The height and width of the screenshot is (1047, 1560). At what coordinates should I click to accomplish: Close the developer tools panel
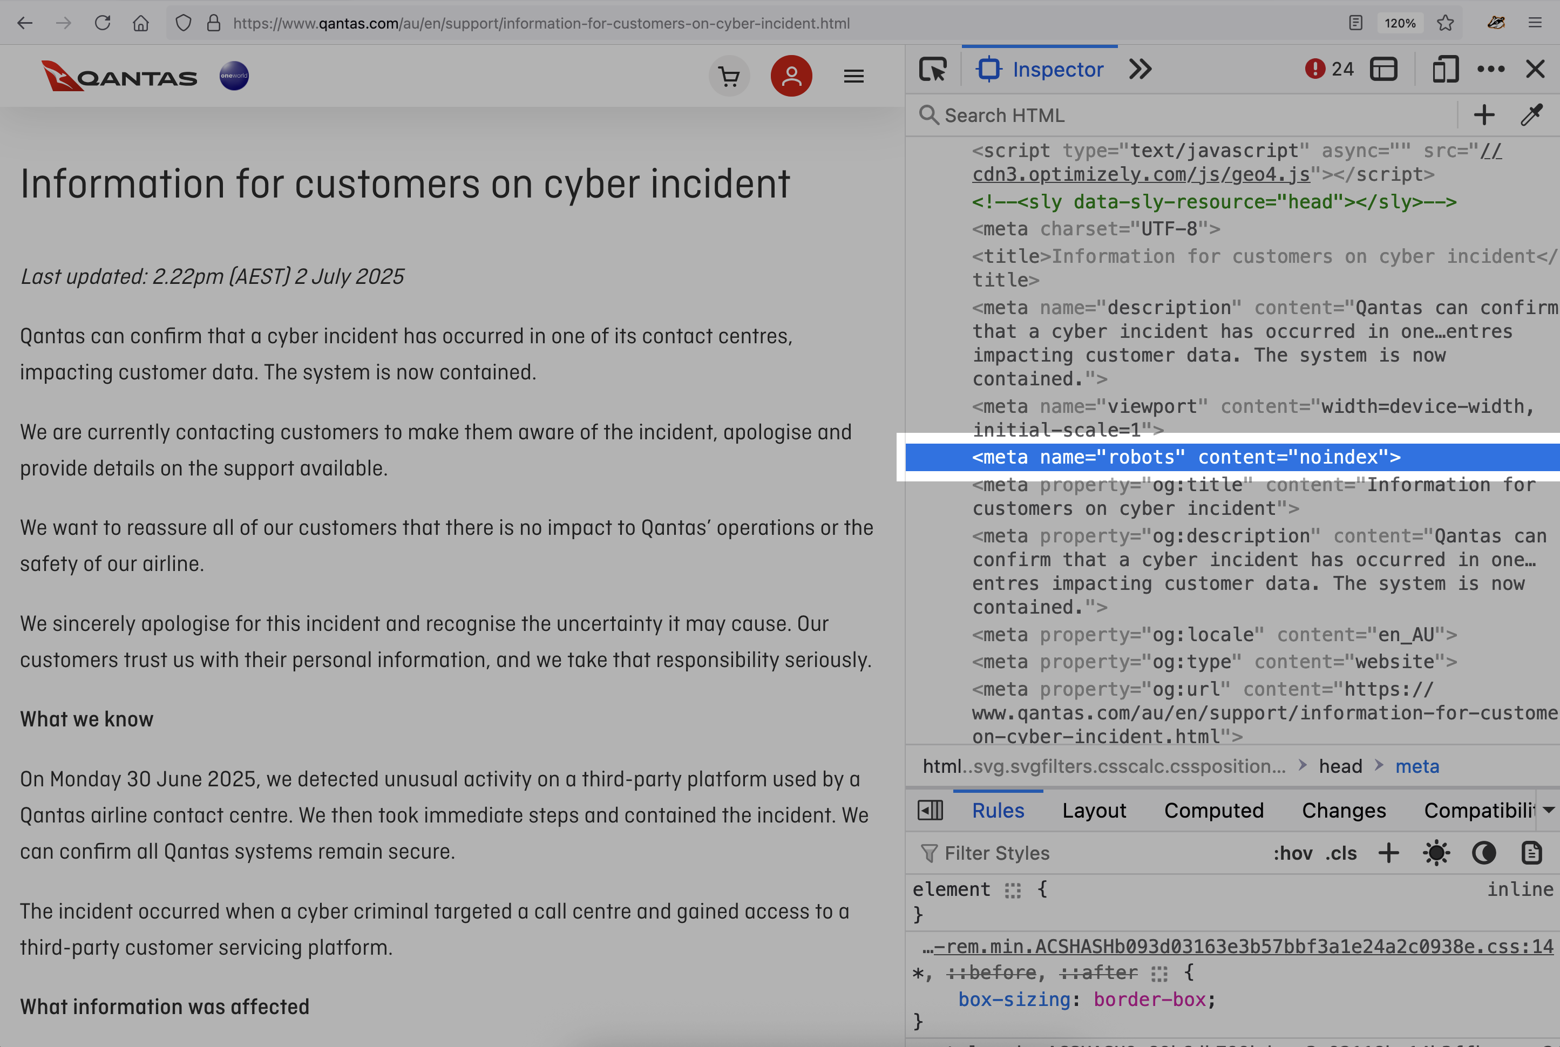(1535, 70)
